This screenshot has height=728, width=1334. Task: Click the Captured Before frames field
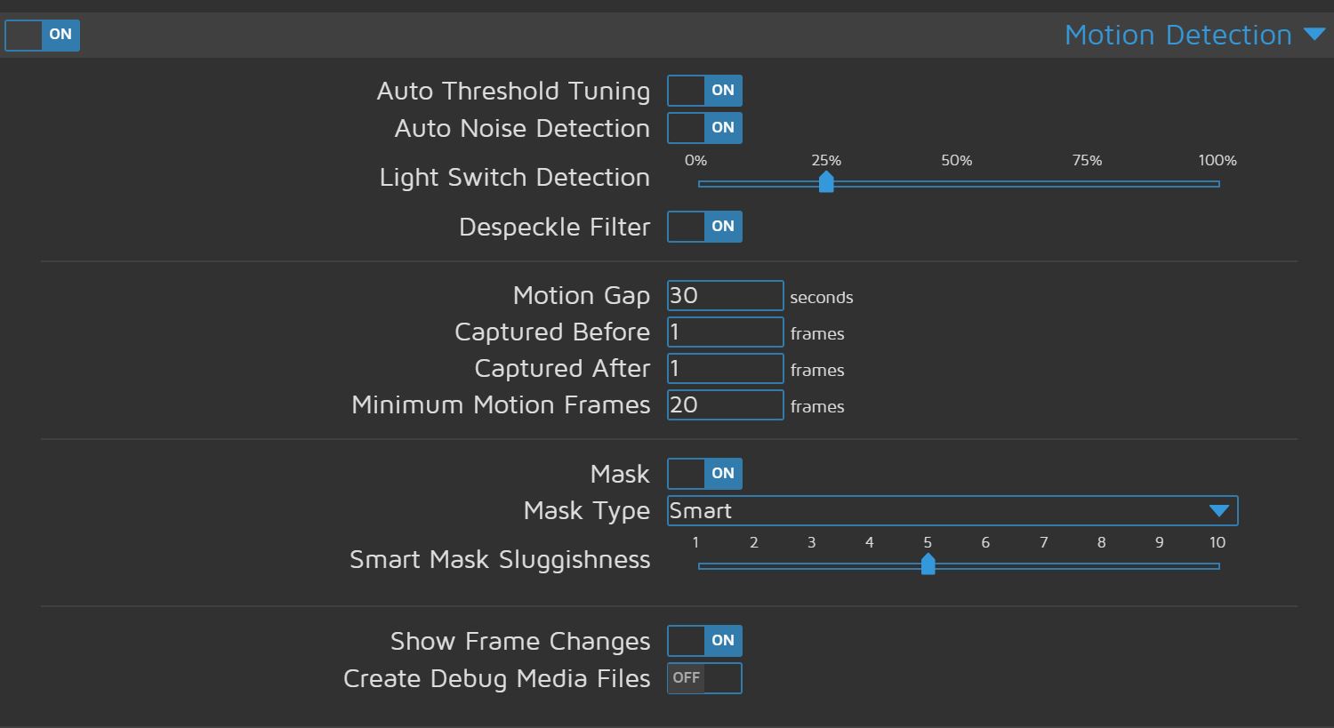pos(725,332)
